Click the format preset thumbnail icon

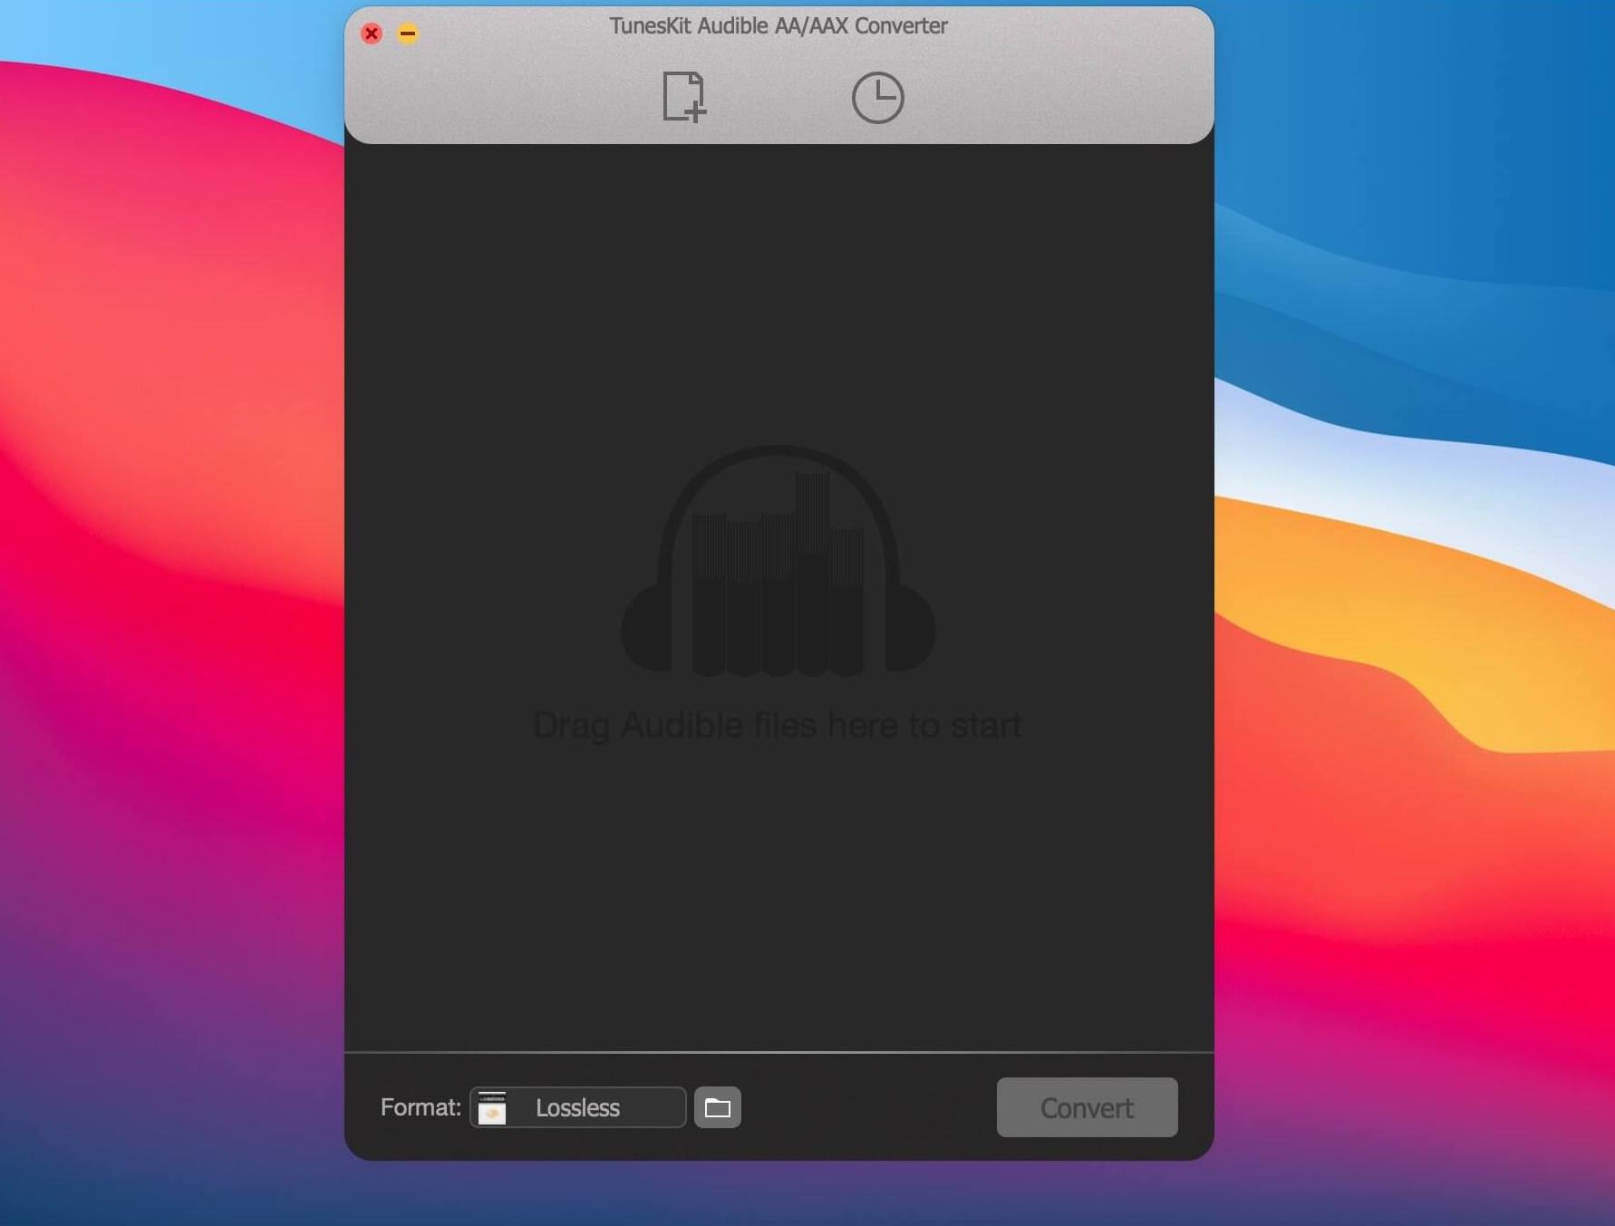[492, 1107]
